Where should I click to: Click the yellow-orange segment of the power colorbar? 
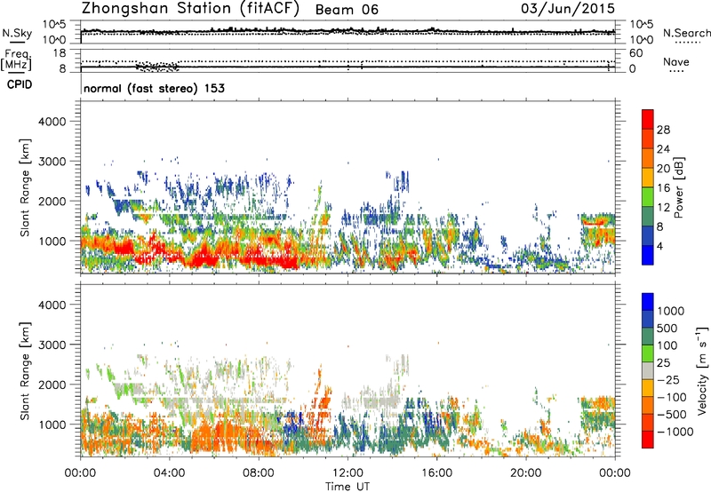click(x=648, y=178)
